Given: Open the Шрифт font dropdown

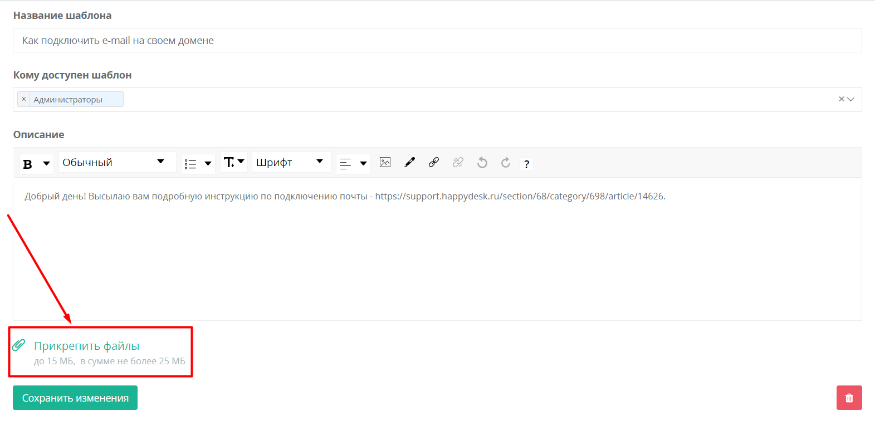Looking at the screenshot, I should [291, 162].
